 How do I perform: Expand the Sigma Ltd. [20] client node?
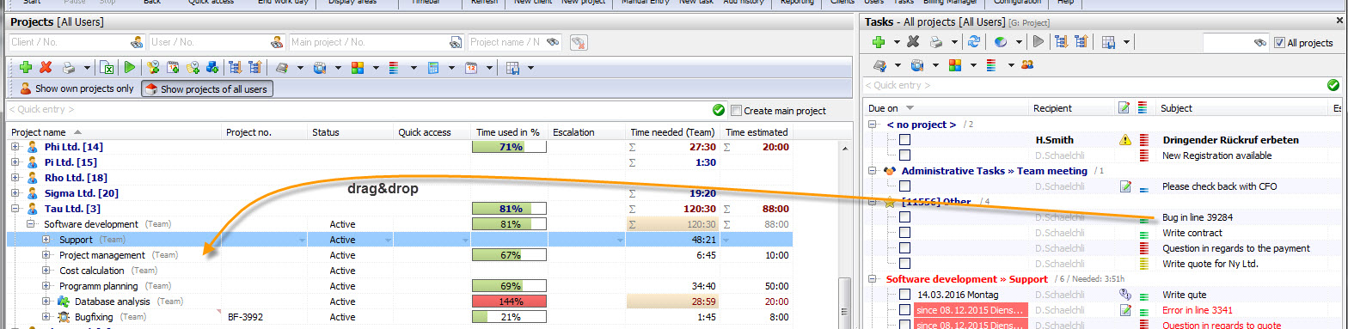(15, 193)
